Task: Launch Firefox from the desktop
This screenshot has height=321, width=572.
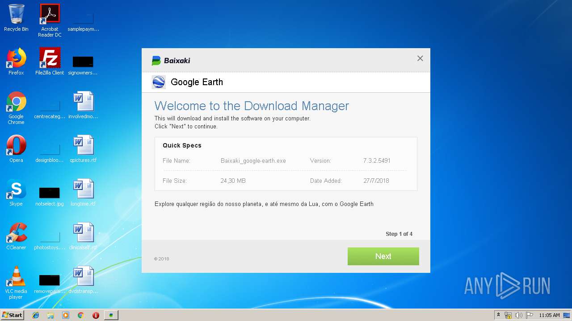Action: pos(16,62)
